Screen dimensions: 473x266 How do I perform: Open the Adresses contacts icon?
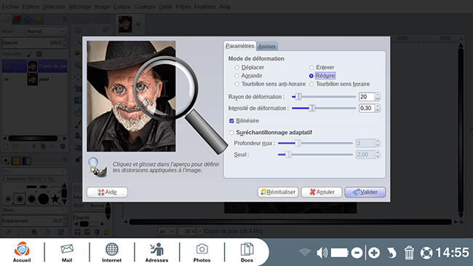[156, 252]
